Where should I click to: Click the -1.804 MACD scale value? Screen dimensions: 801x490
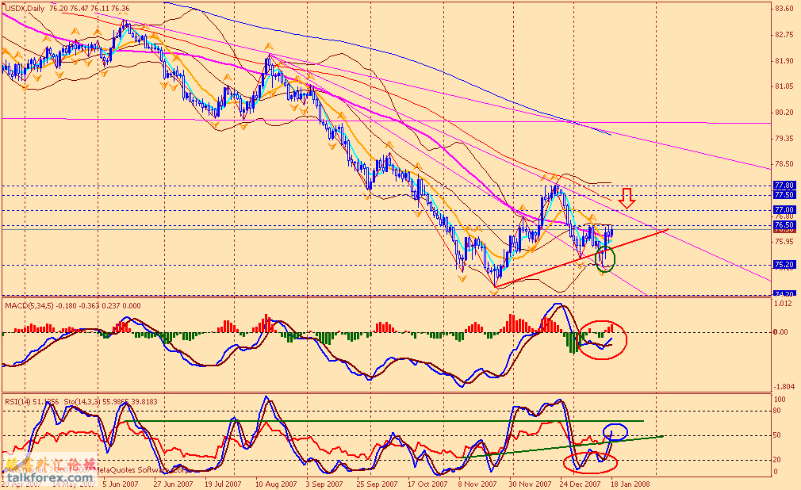pos(784,387)
